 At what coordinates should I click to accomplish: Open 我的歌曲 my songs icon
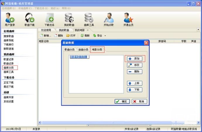tap(69, 19)
